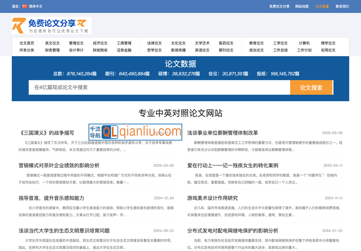The height and width of the screenshot is (251, 361).
Task: Open article 浅谈事业单位薪酬管理体制改革
Action: 222,133
